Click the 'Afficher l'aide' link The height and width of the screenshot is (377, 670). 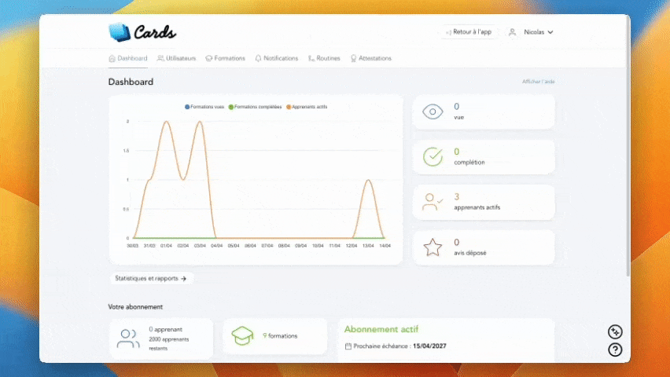538,82
